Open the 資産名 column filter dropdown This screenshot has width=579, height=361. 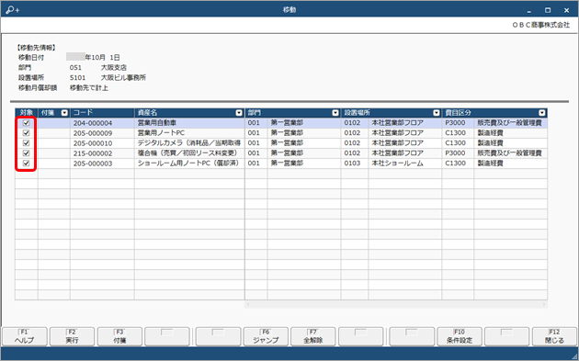(x=239, y=113)
